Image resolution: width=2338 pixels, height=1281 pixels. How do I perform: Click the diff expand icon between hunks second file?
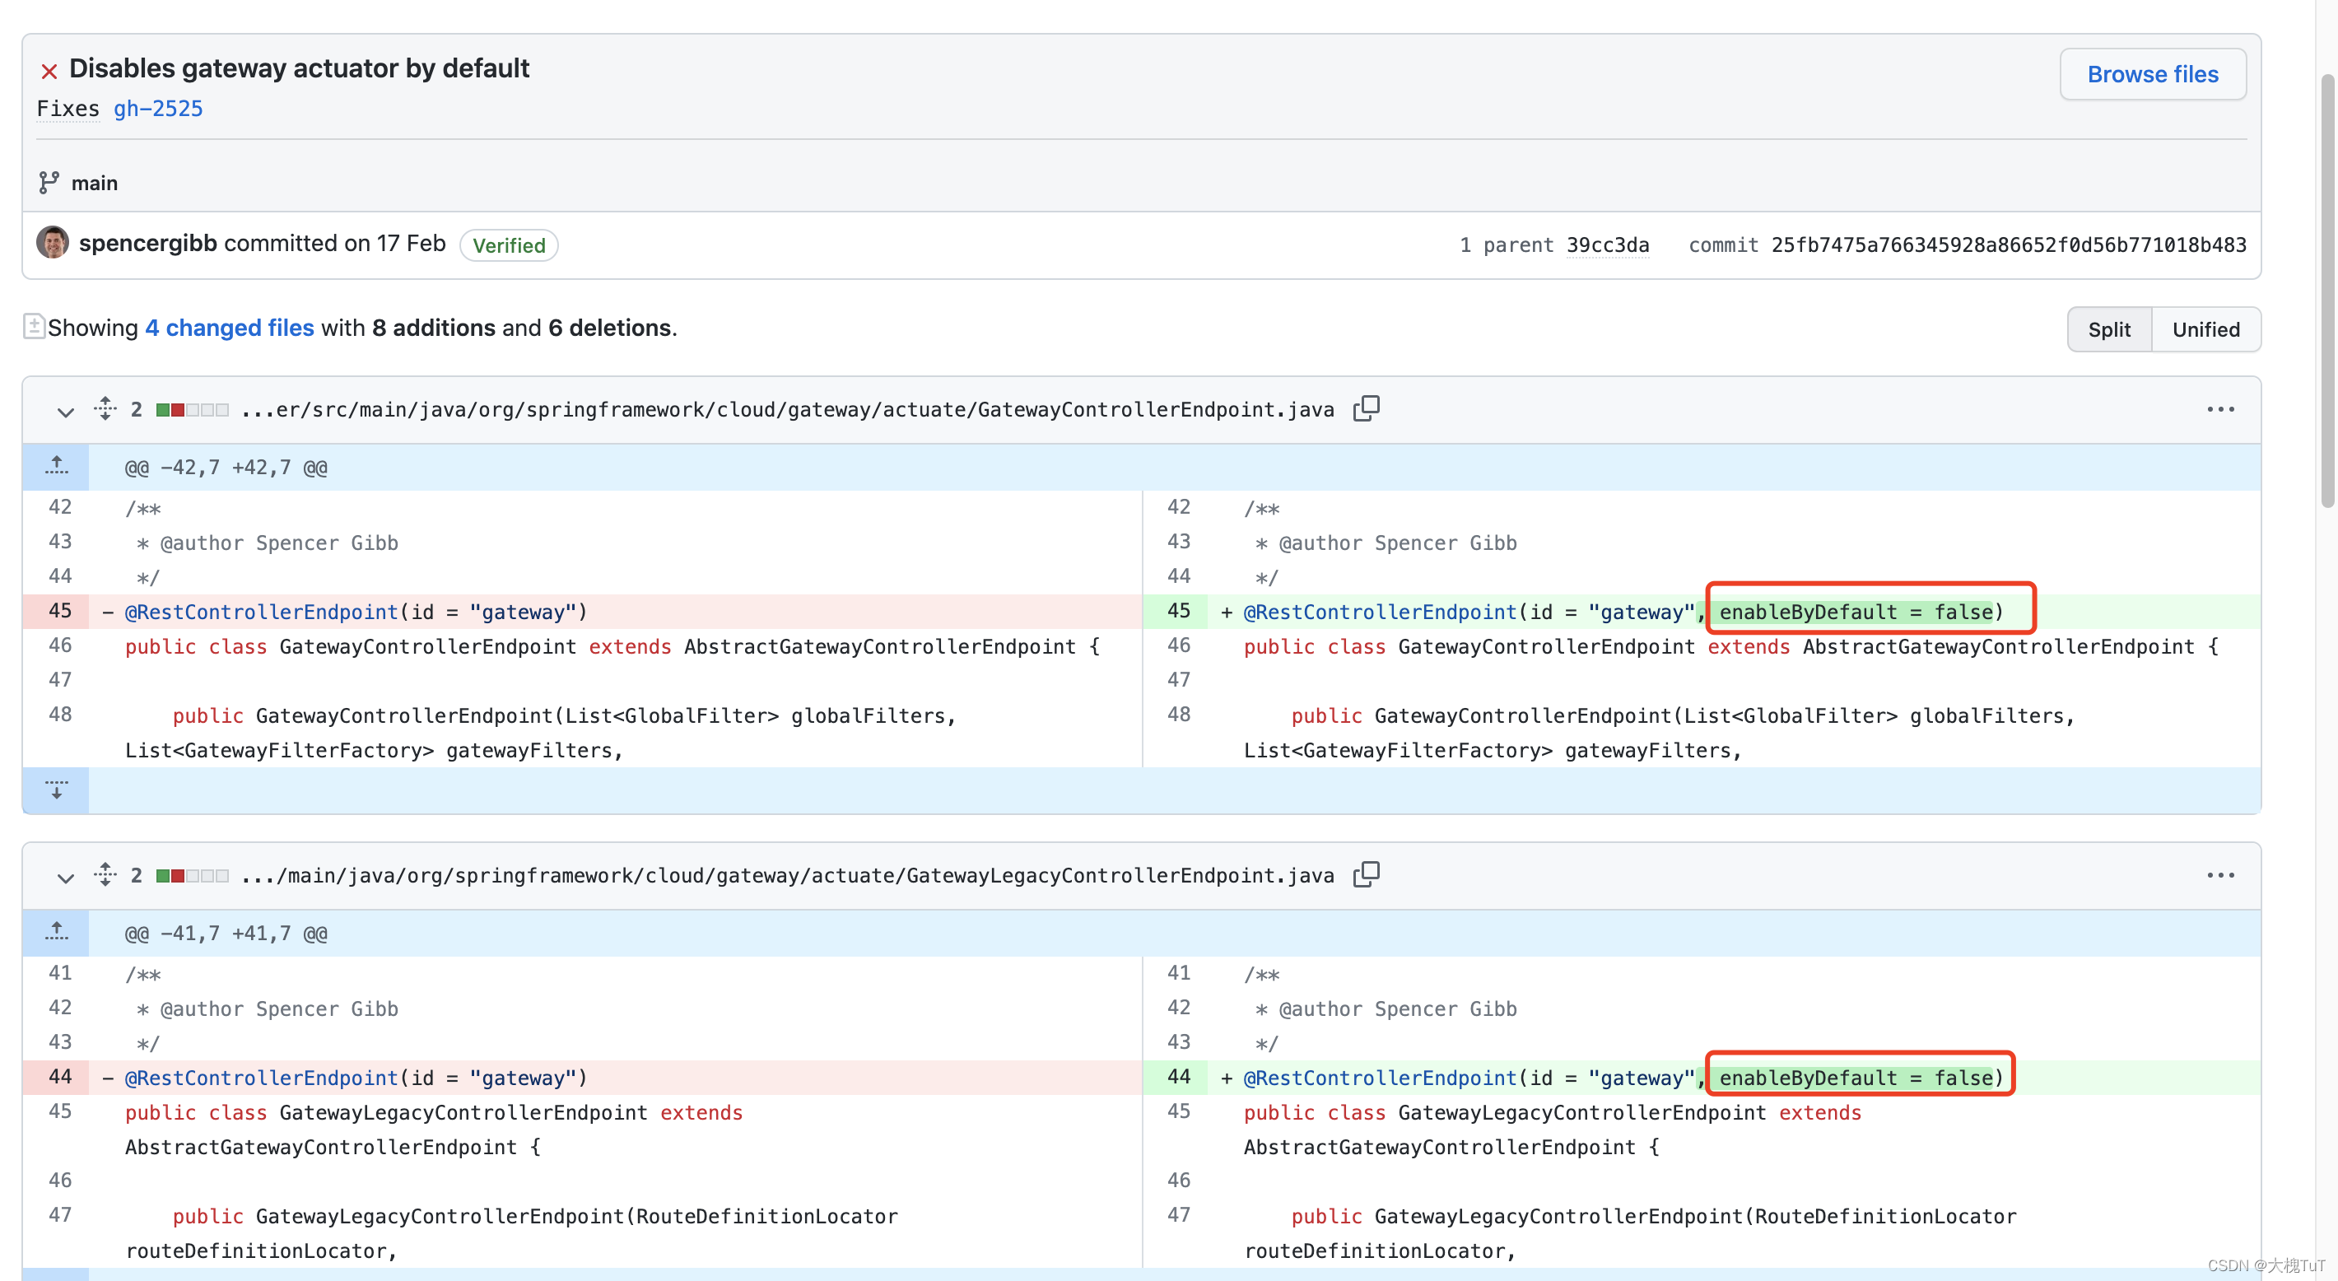point(55,931)
